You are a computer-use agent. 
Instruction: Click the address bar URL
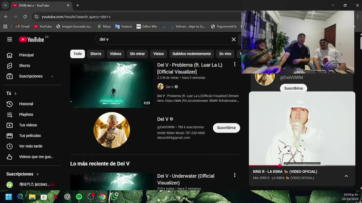(x=76, y=17)
